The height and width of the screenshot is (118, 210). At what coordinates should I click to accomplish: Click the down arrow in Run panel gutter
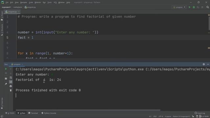pos(11,73)
